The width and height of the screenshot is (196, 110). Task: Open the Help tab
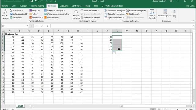click(x=96, y=6)
